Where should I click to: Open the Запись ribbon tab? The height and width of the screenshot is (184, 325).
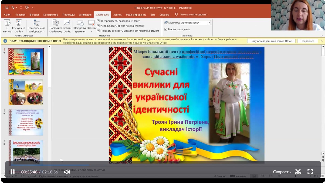click(117, 15)
